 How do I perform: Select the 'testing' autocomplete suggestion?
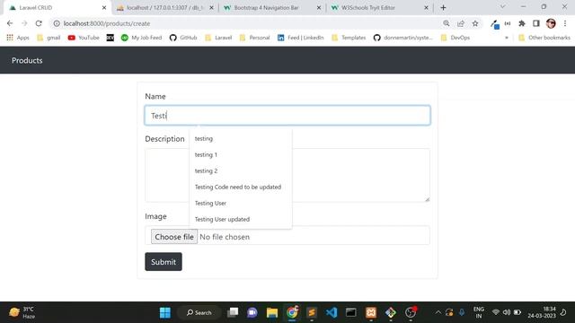point(241,138)
